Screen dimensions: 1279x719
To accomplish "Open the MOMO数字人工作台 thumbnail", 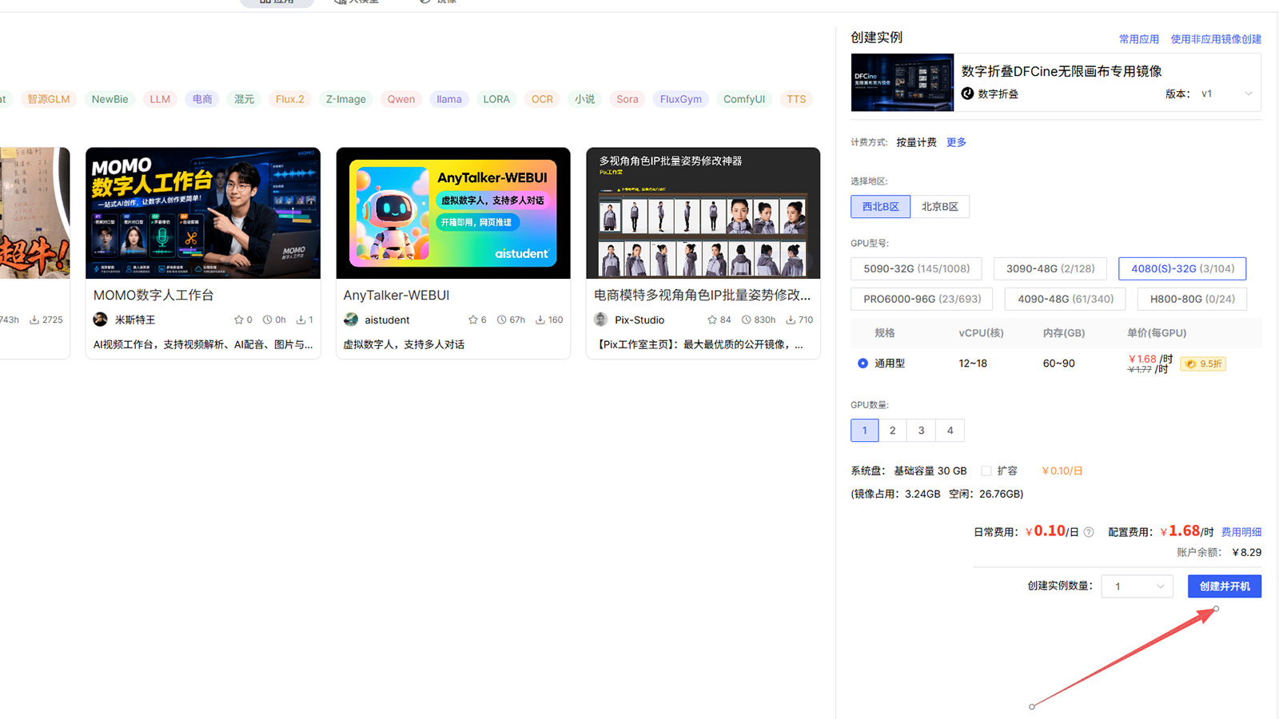I will click(x=203, y=213).
